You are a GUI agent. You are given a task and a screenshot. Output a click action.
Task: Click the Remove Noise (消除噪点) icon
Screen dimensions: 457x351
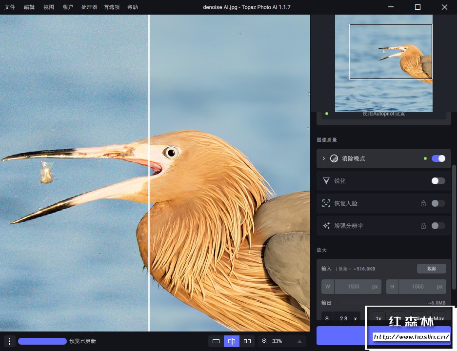click(334, 158)
